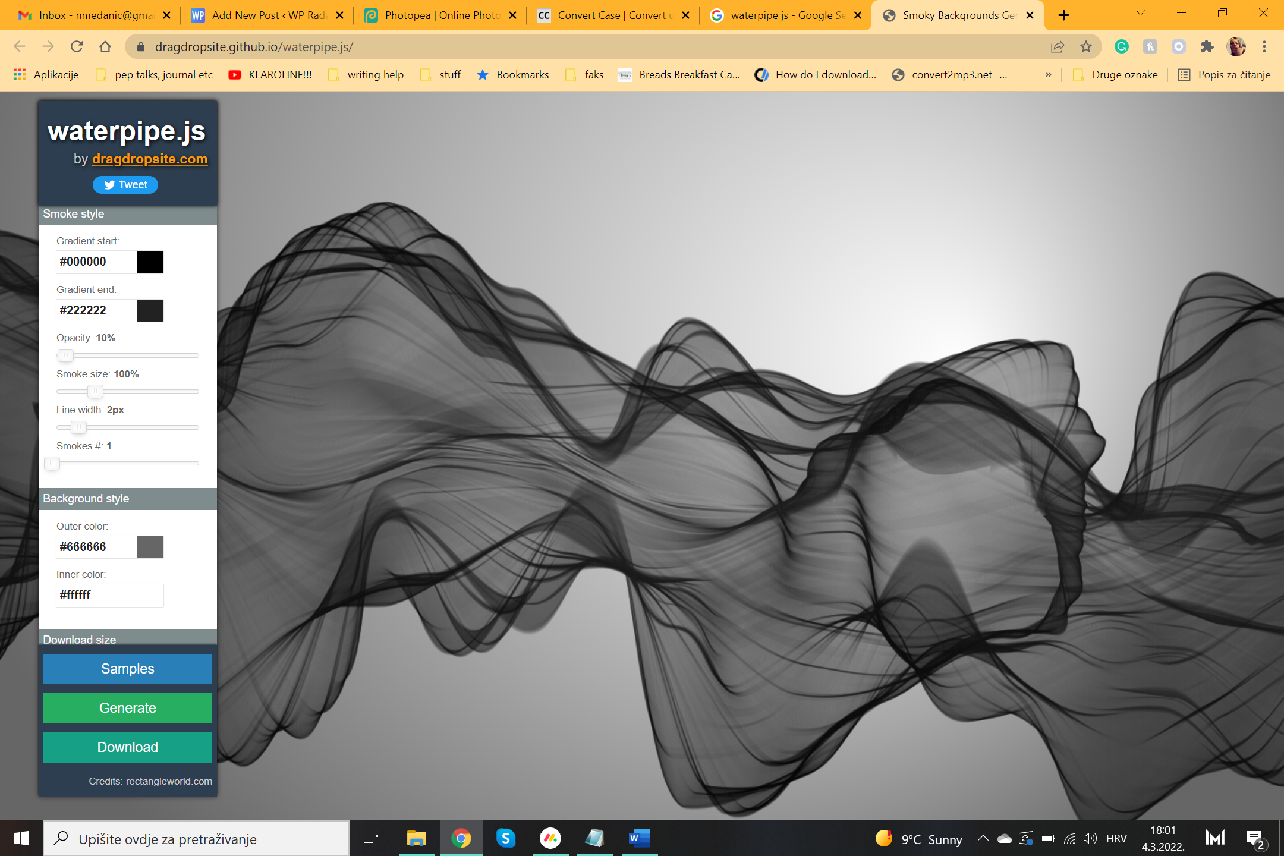
Task: Expand hidden bookmarks chevron
Action: click(x=1048, y=75)
